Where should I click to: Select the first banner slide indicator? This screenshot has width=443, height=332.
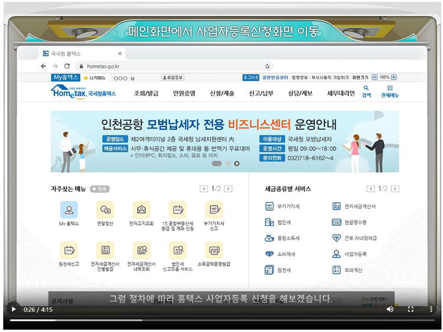click(217, 163)
